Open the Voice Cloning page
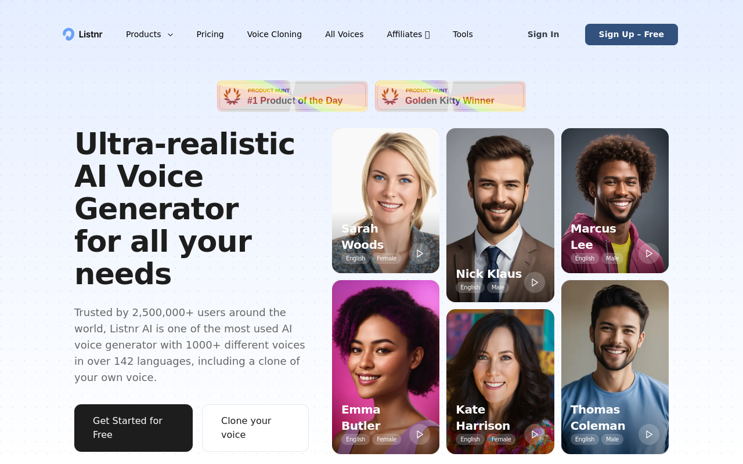Screen dimensions: 743x464 pos(275,34)
